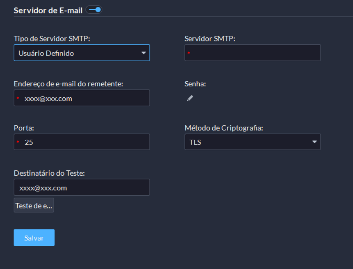Click the Servidor SMTP: label text

pyautogui.click(x=210, y=39)
